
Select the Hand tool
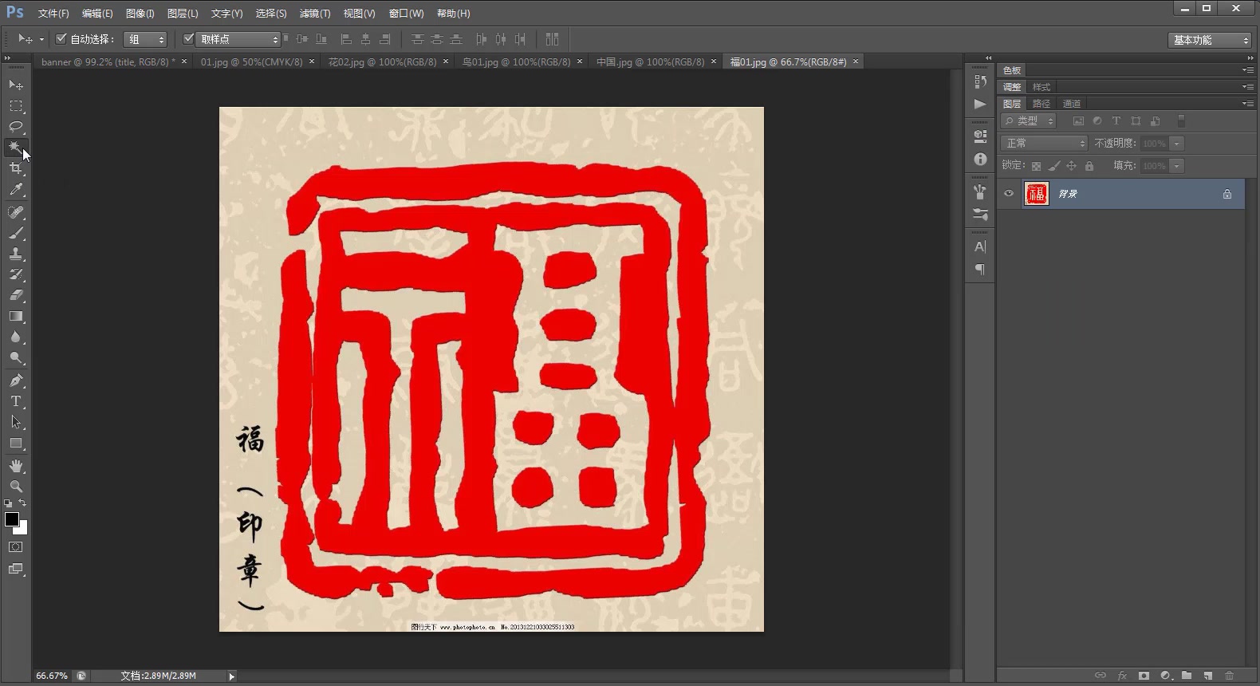(x=15, y=466)
